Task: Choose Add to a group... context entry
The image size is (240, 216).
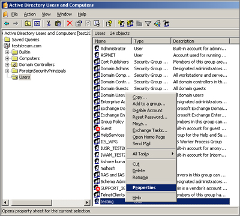Action: click(149, 104)
